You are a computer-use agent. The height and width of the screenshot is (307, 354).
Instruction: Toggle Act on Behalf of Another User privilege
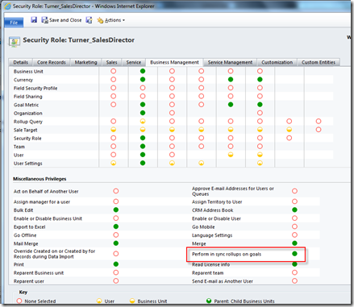click(x=116, y=191)
